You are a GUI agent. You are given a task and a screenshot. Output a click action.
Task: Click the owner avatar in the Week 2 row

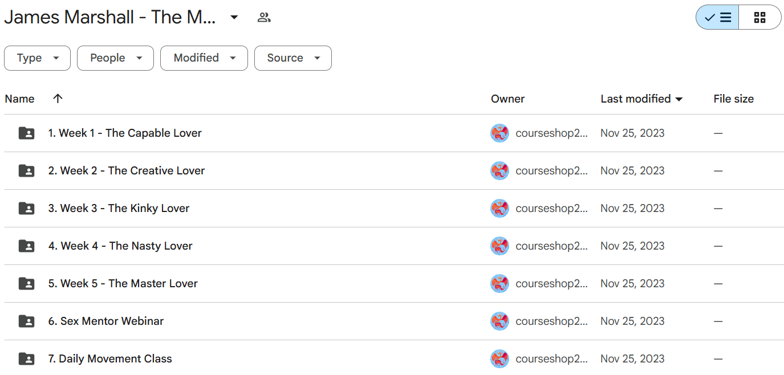tap(499, 171)
